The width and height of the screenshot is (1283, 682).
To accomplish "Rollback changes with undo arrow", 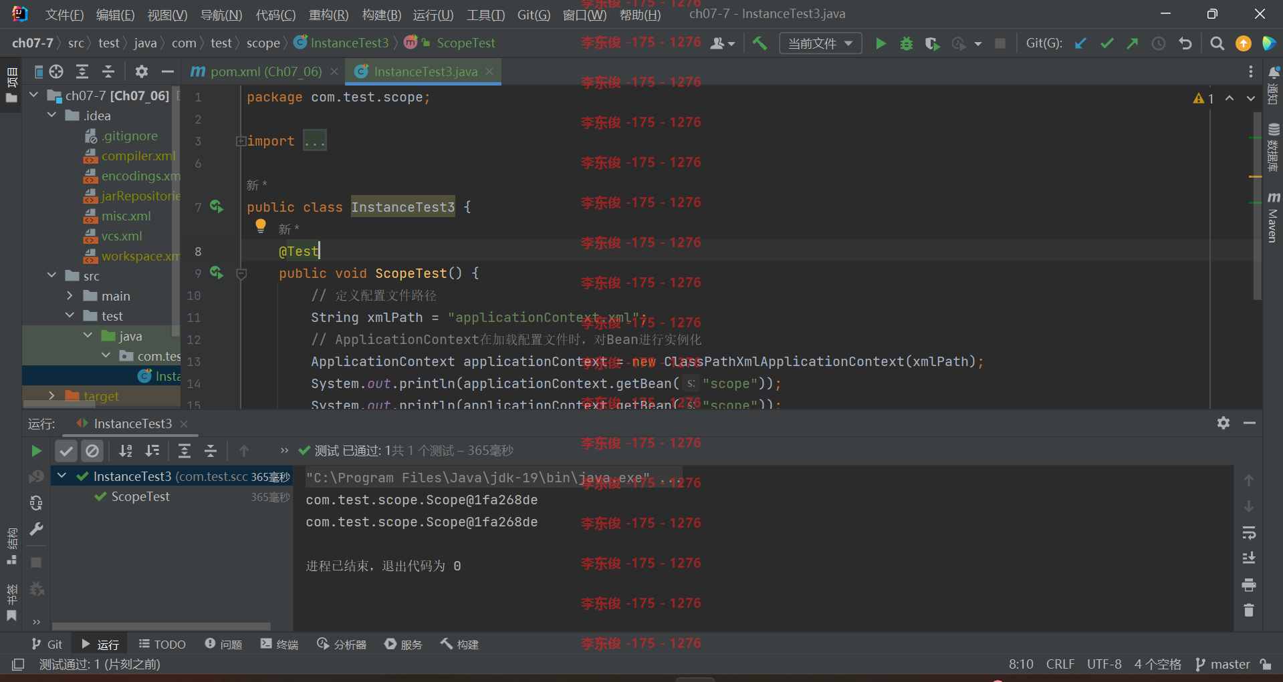I will point(1185,43).
